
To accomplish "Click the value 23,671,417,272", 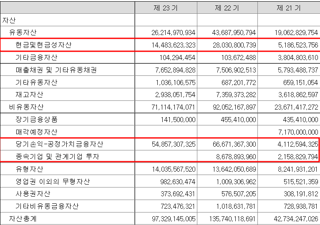I will [296, 107].
